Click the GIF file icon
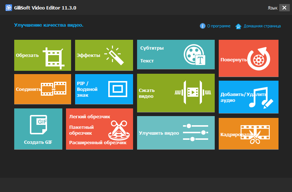292x192 pixels. point(39,124)
